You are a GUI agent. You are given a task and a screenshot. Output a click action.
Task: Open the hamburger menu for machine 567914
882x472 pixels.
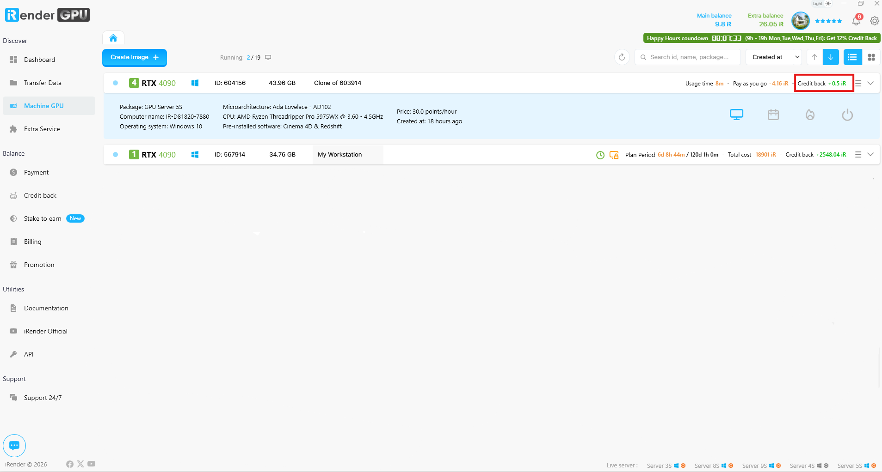pyautogui.click(x=858, y=155)
